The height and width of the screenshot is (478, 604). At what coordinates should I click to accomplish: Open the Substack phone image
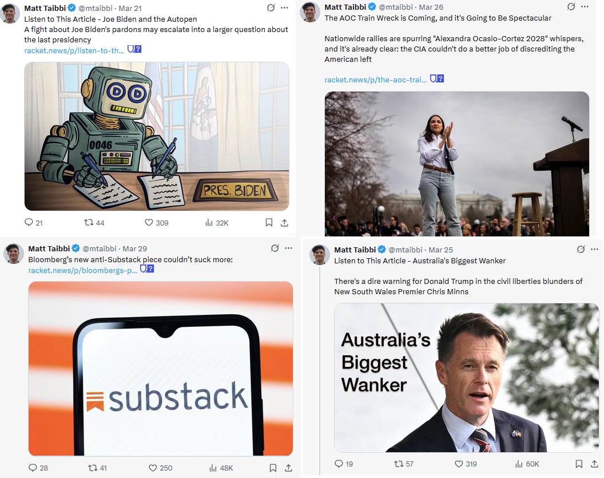pos(161,369)
